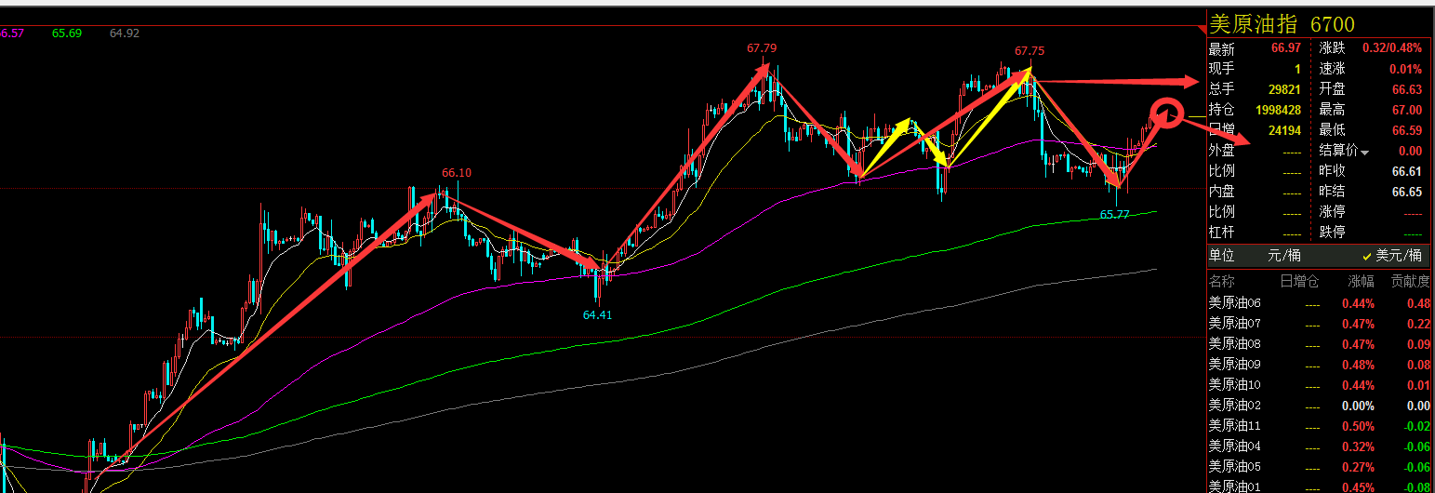Click the 开盘 value 66.63
The height and width of the screenshot is (493, 1435).
click(1407, 89)
